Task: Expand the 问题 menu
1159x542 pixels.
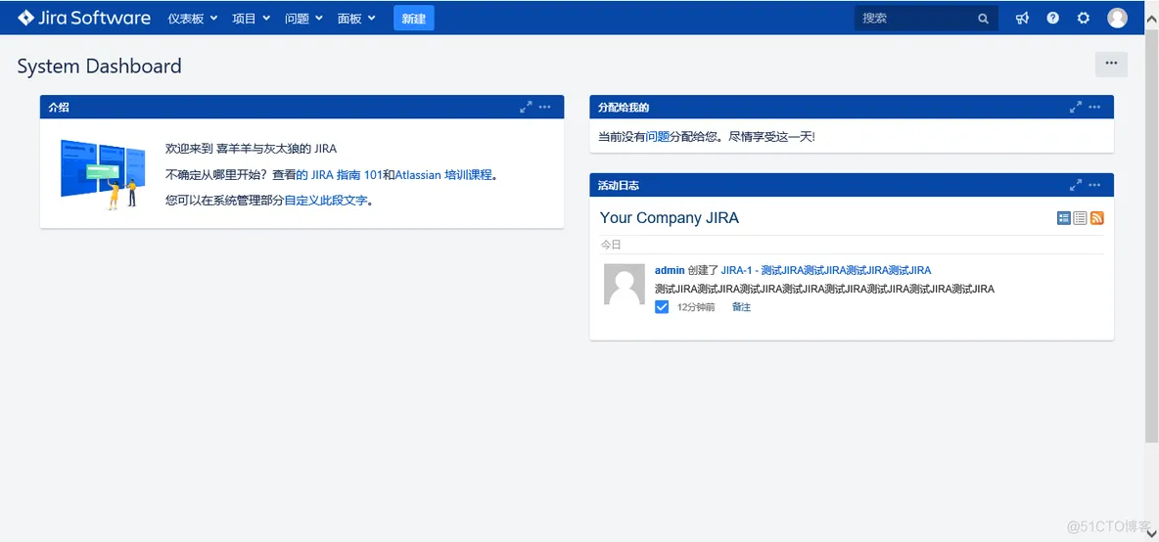Action: 303,19
